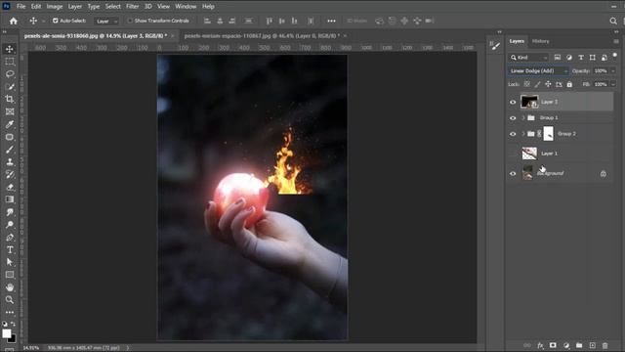This screenshot has height=352, width=625.
Task: Open the Opacity slider dropdown arrow
Action: click(x=613, y=71)
